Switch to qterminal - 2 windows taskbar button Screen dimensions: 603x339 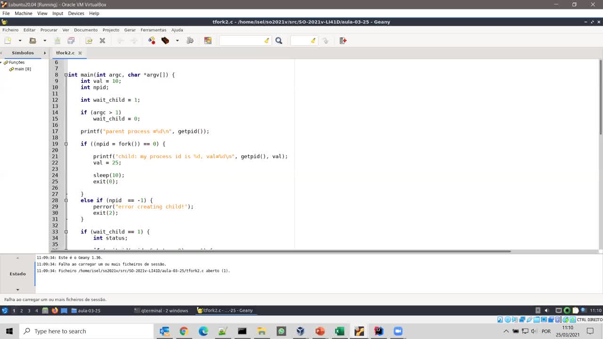tap(161, 310)
